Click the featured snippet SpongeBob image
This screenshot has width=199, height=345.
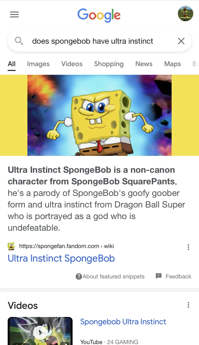click(99, 115)
